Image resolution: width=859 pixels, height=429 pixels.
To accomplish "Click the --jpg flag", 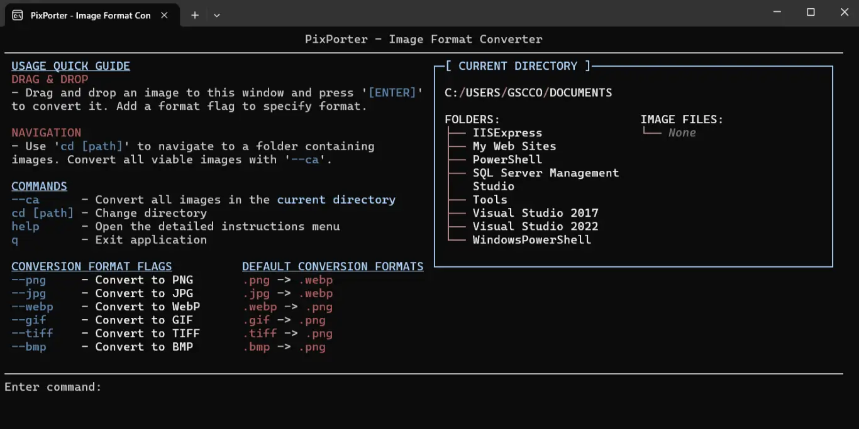I will tap(29, 293).
